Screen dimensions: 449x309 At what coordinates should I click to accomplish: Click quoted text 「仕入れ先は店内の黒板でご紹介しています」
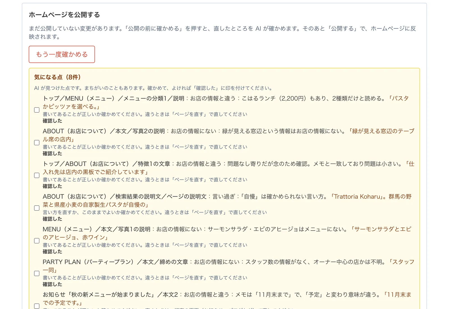click(228, 168)
